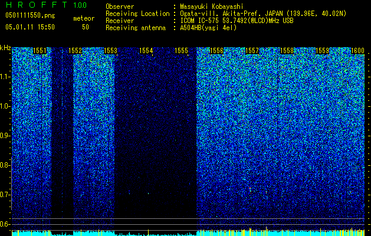Click the 0.7 kHz frequency axis label
This screenshot has width=371, height=236.
click(5, 195)
